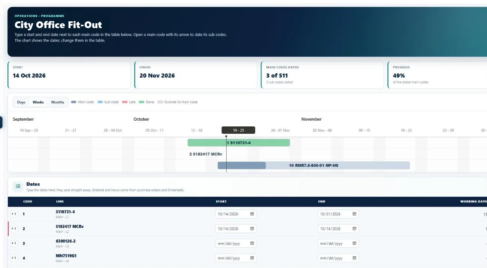This screenshot has width=487, height=268.
Task: Click the 05 Oct - 11 week header
Action: point(155,130)
